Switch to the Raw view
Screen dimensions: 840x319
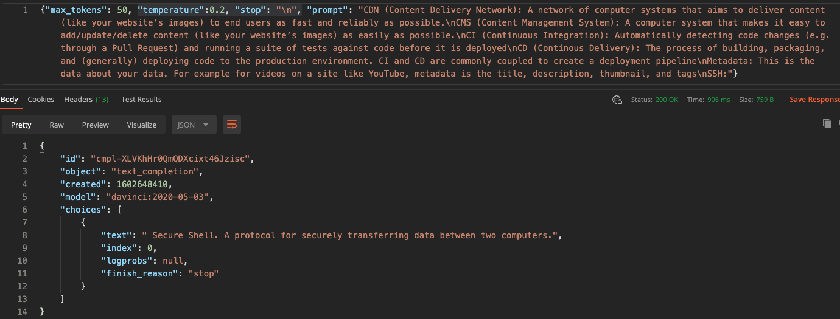coord(57,125)
